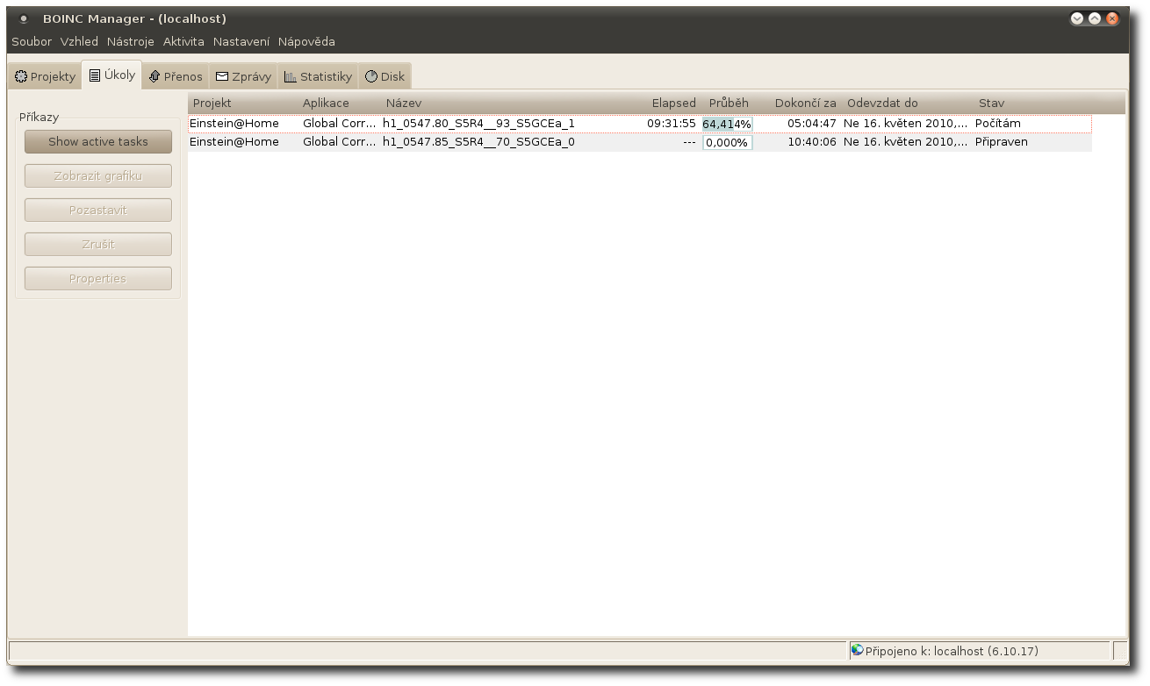
Task: Click remaining time 05:04:47
Action: pos(811,124)
